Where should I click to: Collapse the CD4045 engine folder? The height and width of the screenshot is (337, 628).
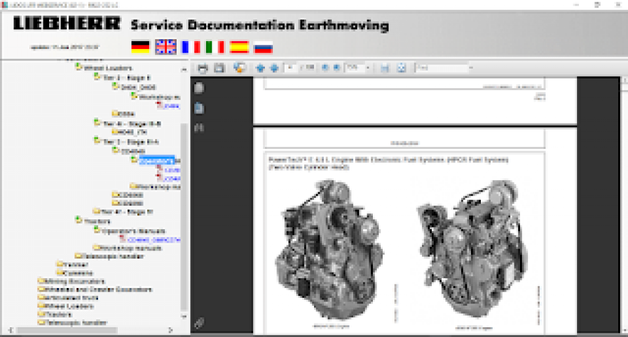click(115, 150)
